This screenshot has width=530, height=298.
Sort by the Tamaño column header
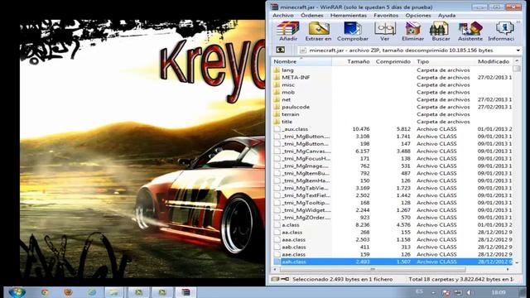pyautogui.click(x=351, y=61)
